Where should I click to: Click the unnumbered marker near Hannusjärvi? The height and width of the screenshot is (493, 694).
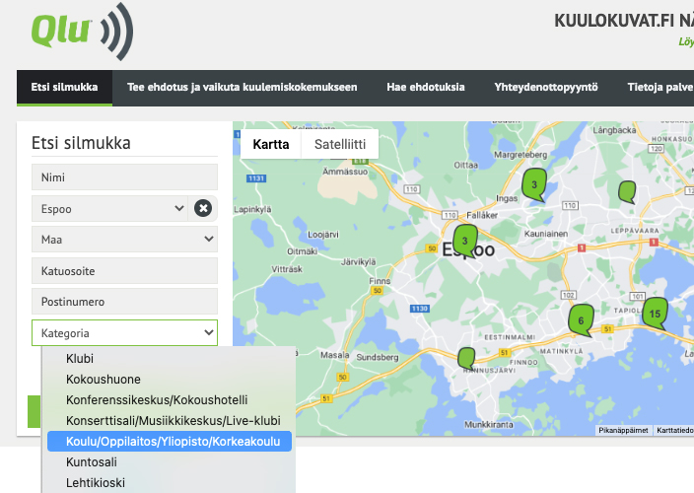click(x=465, y=357)
